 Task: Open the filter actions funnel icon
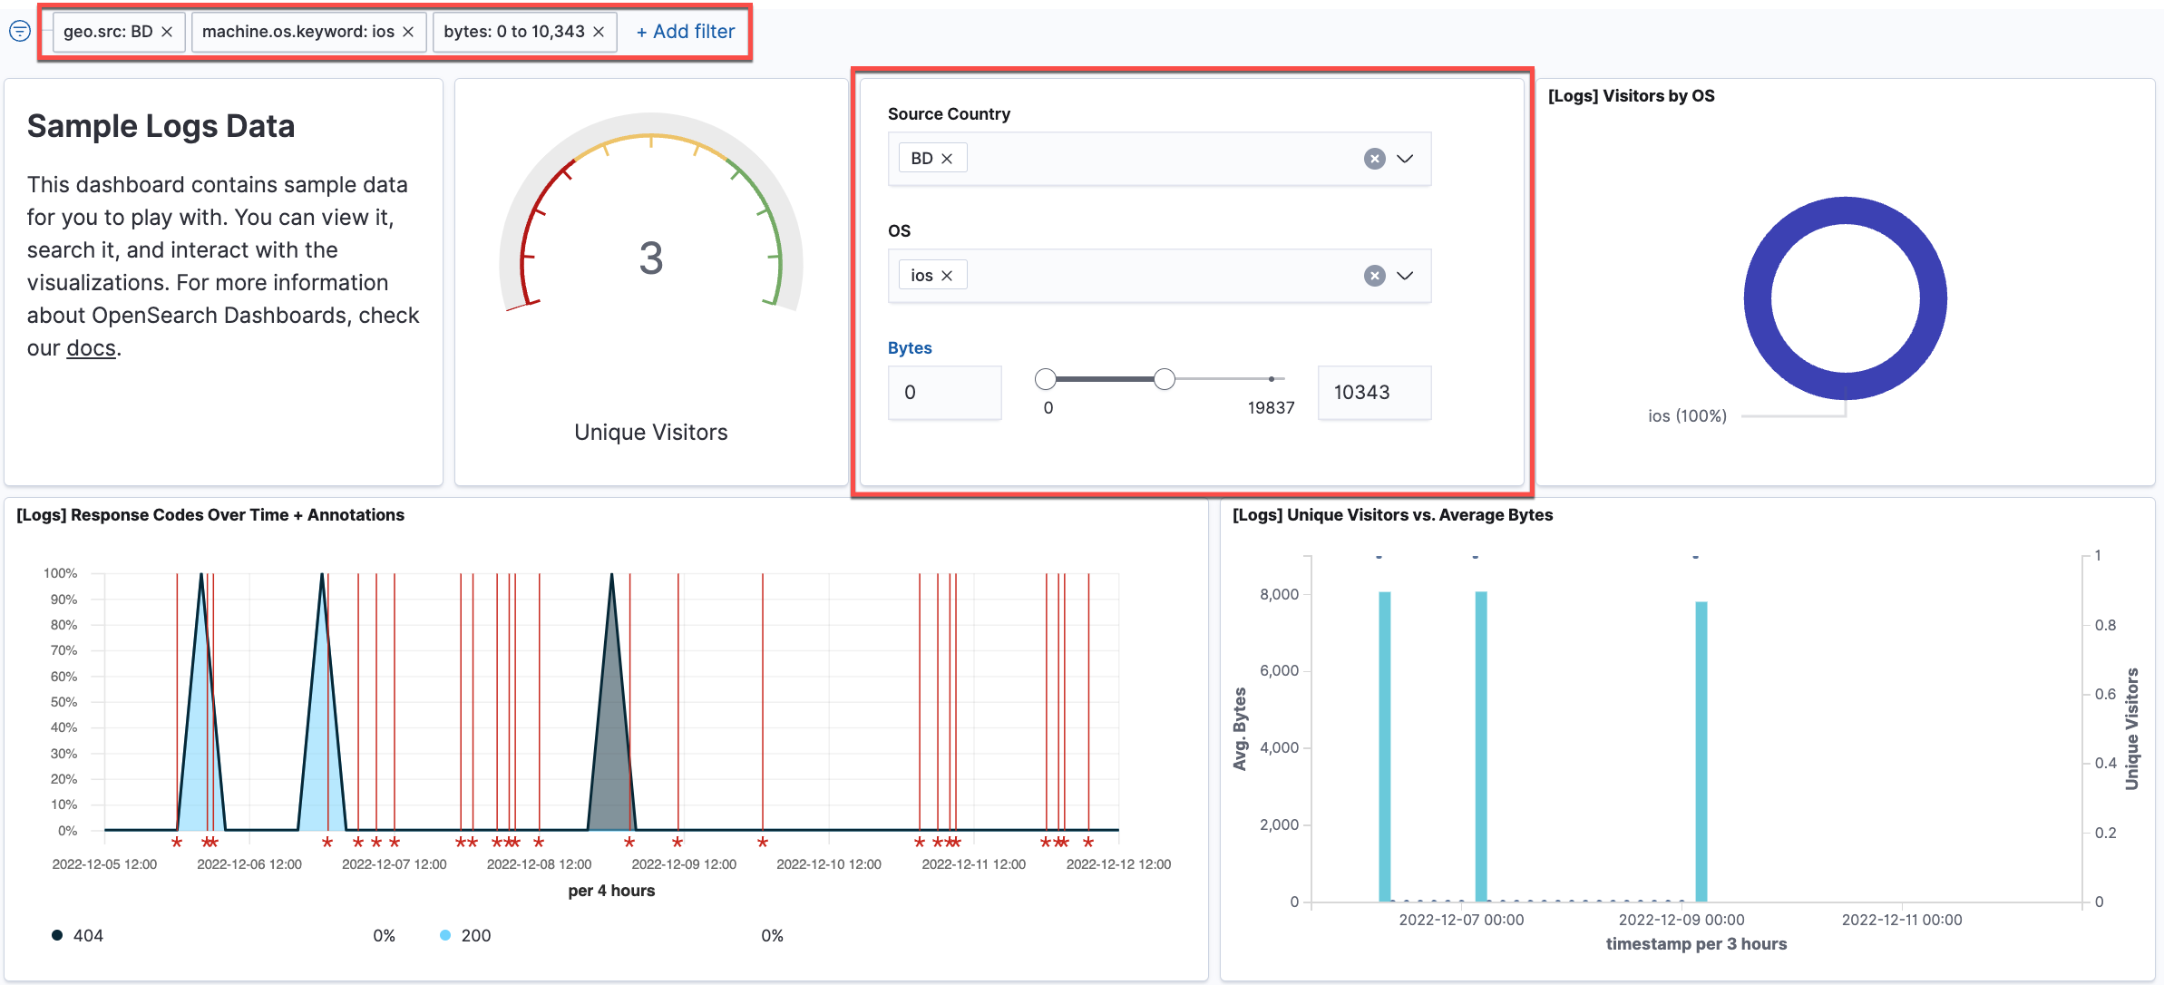(x=20, y=31)
